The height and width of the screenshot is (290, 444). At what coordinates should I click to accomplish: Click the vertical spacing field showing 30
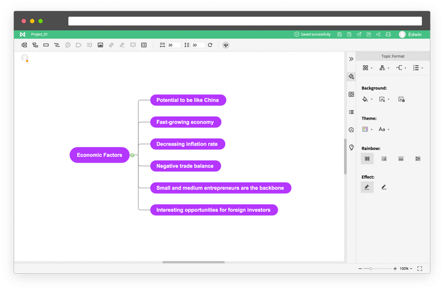198,45
